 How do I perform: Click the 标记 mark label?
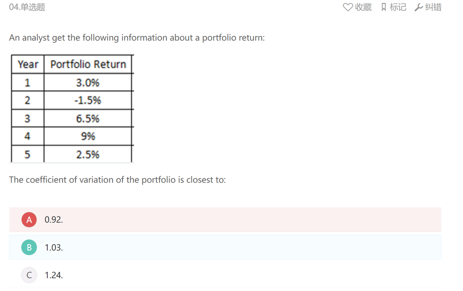click(398, 7)
